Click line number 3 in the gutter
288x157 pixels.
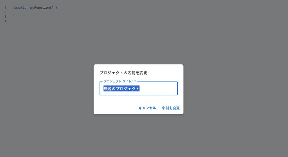[6, 17]
